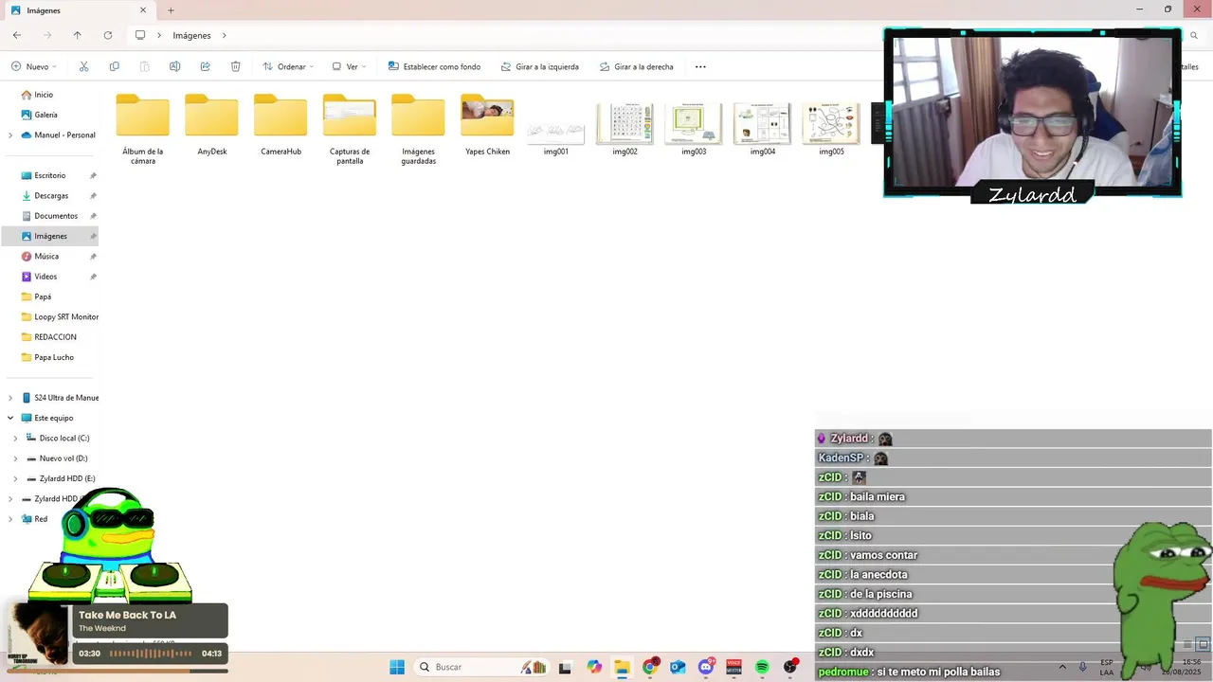Expand the Red network node
The height and width of the screenshot is (682, 1213).
10,519
